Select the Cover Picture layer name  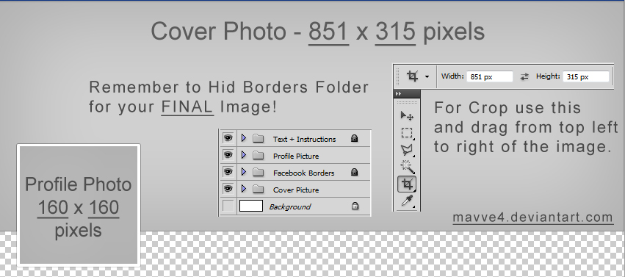click(296, 190)
